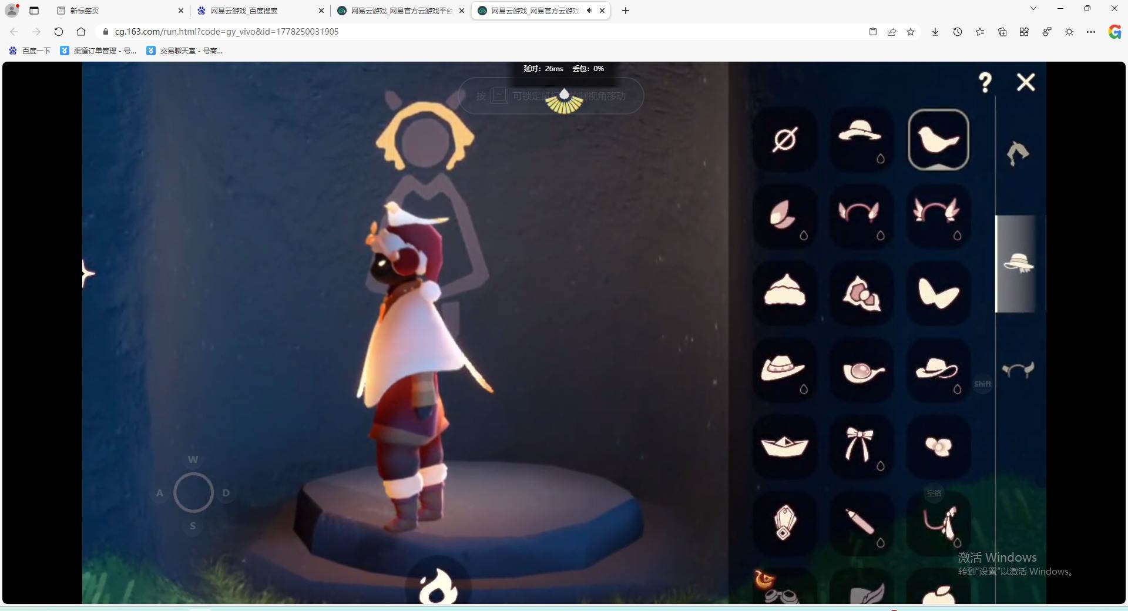Screen dimensions: 1128x611
Task: Open the browser profile avatar
Action: (x=12, y=11)
